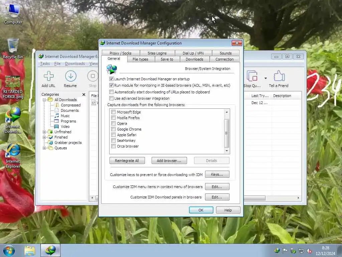The image size is (342, 257).
Task: Enable Use advanced browser integration
Action: click(x=112, y=98)
